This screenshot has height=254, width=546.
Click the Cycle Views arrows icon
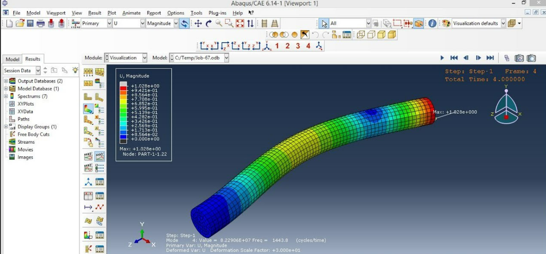[x=250, y=23]
